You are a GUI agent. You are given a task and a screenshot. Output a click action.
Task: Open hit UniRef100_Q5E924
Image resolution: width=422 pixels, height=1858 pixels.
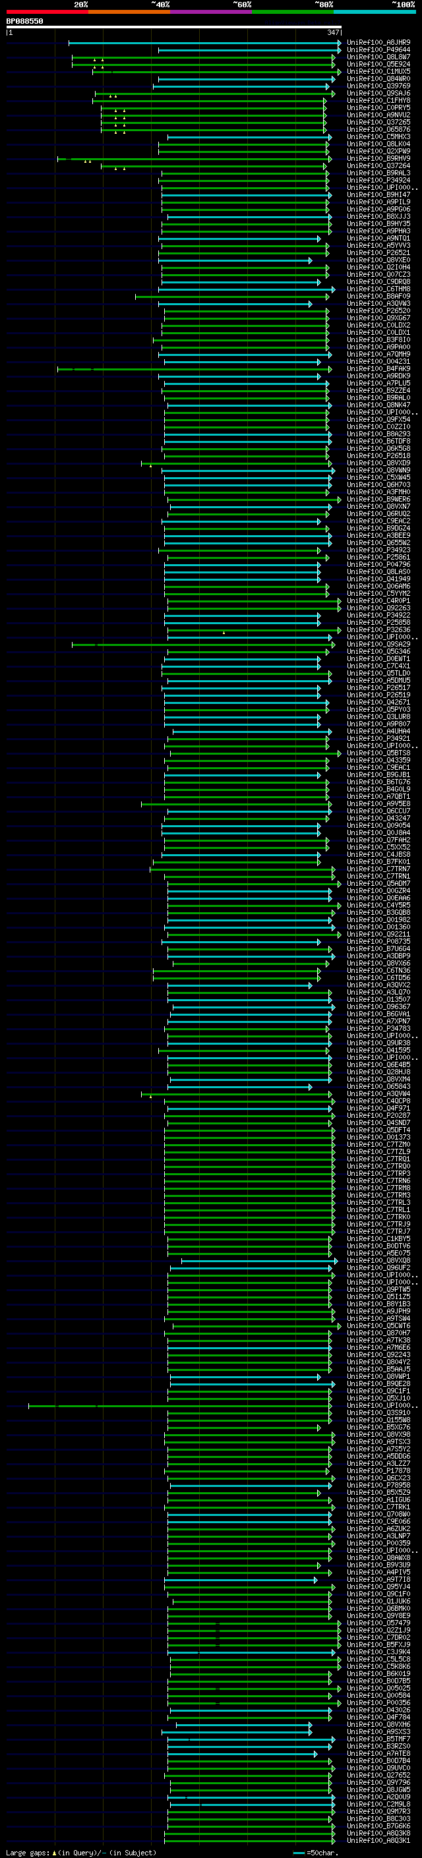(378, 64)
